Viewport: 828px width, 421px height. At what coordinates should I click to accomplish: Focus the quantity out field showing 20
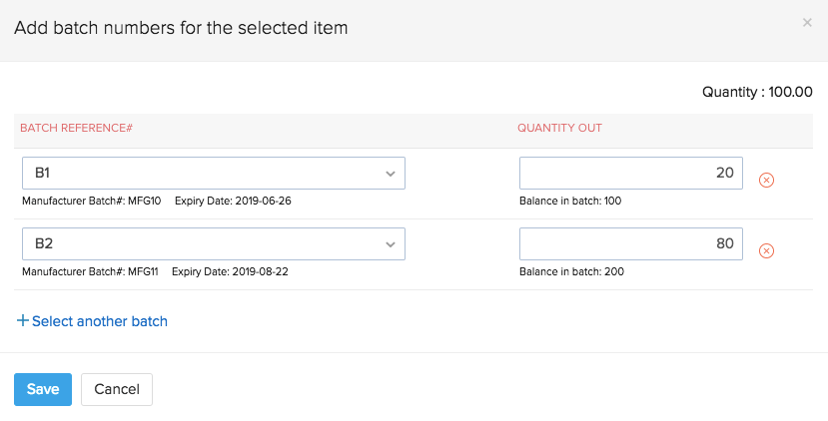pyautogui.click(x=630, y=174)
